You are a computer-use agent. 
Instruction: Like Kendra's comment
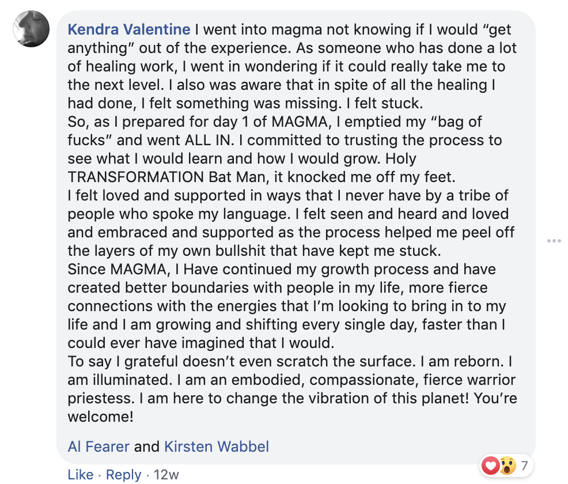coord(80,474)
